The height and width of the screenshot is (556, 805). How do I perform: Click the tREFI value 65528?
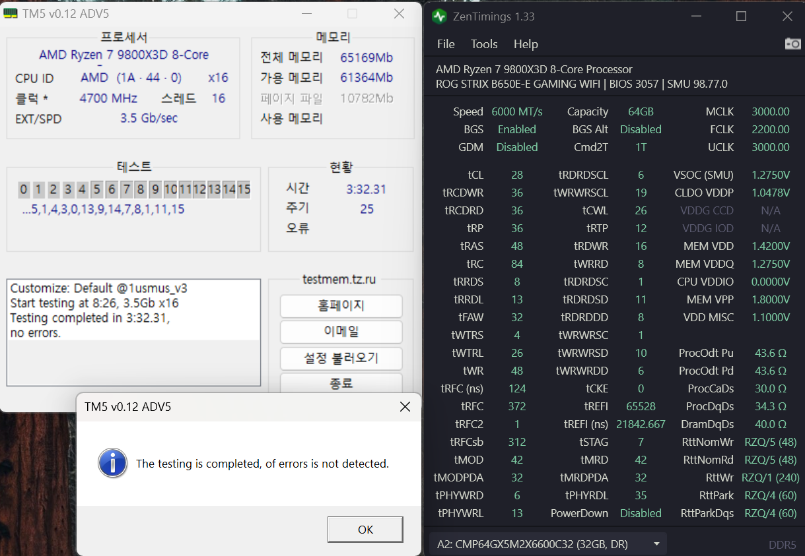point(641,406)
